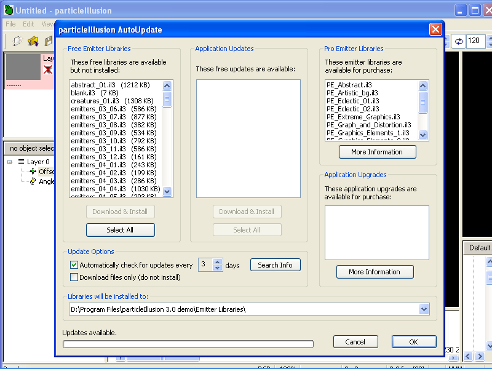
Task: Toggle the loop playback icon
Action: pos(458,41)
